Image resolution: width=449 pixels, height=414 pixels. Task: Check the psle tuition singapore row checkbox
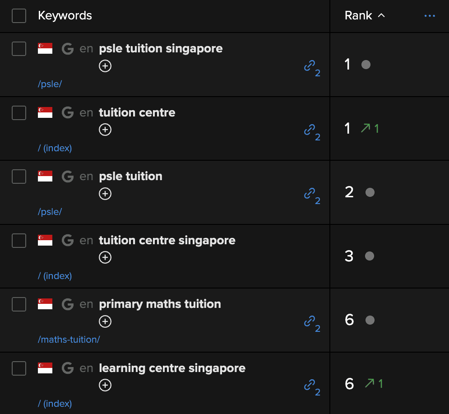[x=19, y=49]
